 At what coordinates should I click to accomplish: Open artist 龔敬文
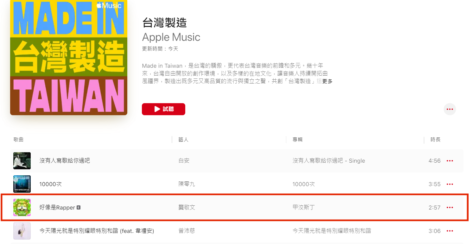tap(187, 208)
